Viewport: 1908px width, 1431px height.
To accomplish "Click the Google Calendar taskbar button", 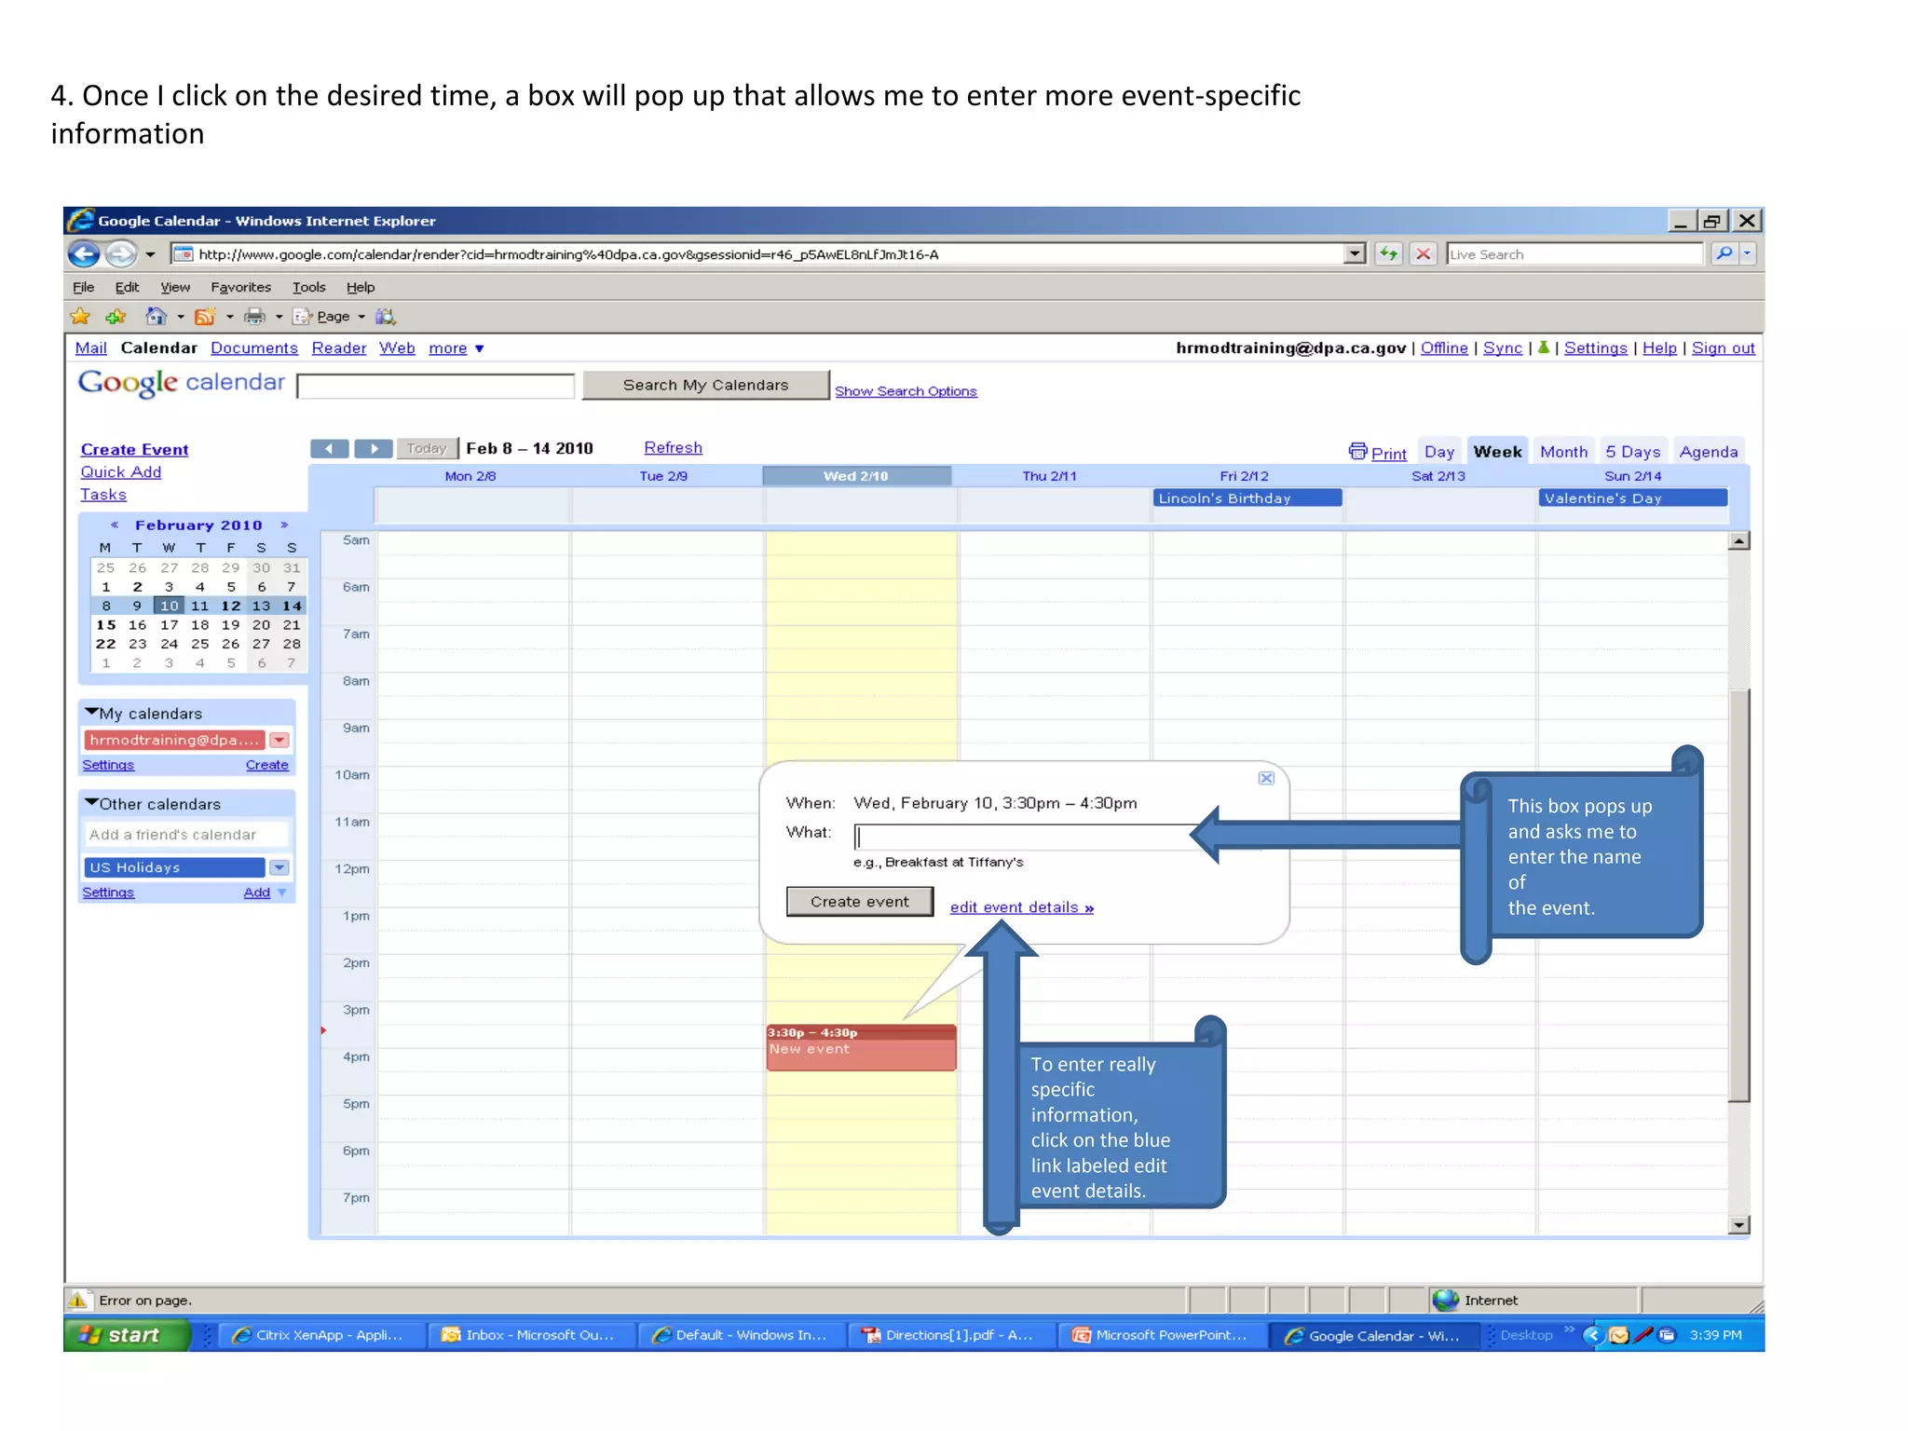I will pos(1373,1335).
